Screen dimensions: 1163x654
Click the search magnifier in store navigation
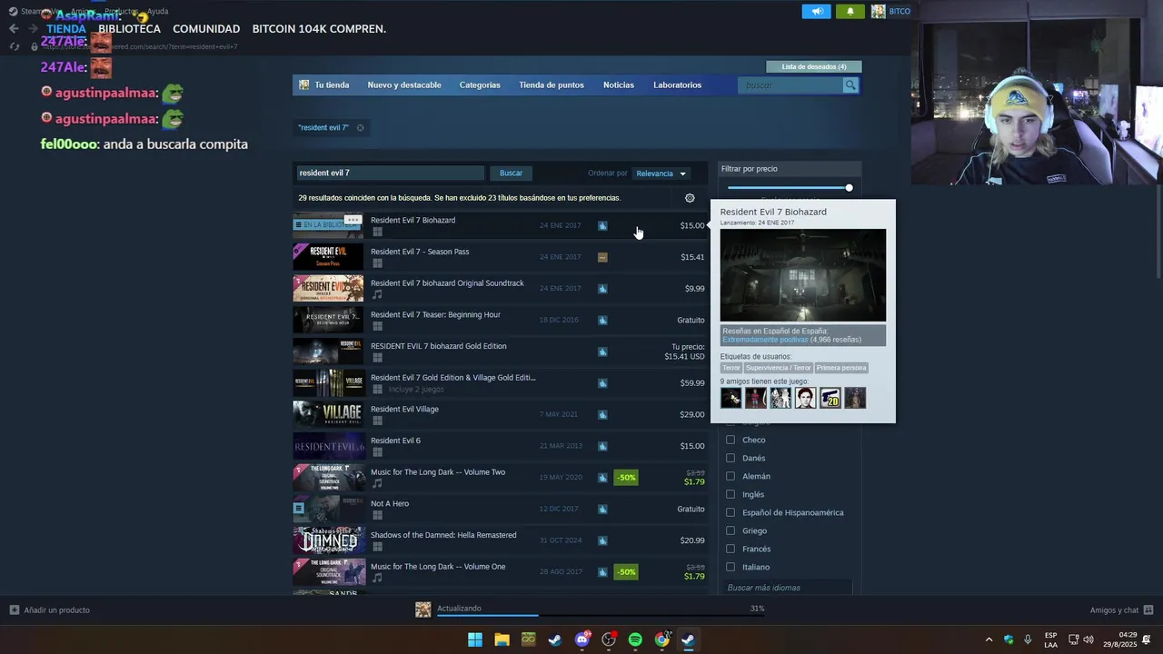[x=850, y=85]
